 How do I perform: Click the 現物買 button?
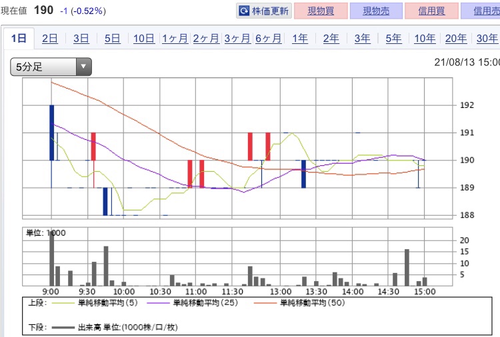point(321,11)
